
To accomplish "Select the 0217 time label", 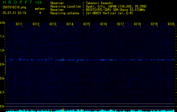I will 120,24.
